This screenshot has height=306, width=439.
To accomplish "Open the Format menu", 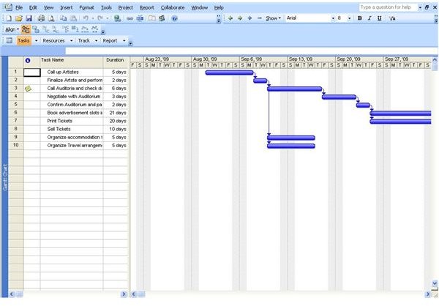I will point(86,7).
